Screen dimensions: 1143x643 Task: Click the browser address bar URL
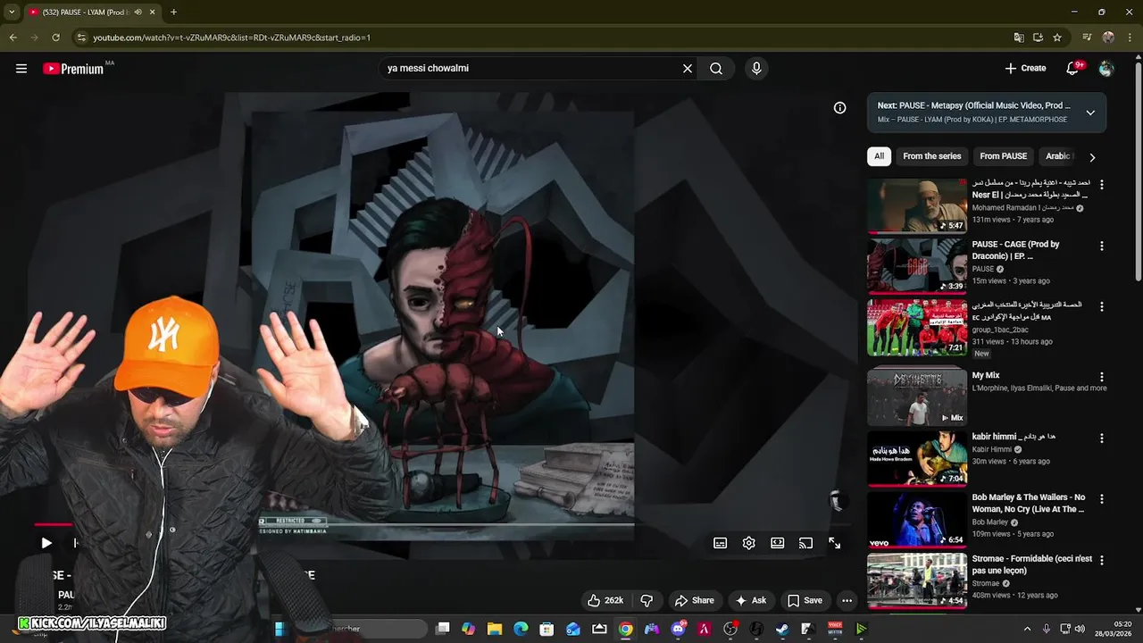pyautogui.click(x=232, y=38)
